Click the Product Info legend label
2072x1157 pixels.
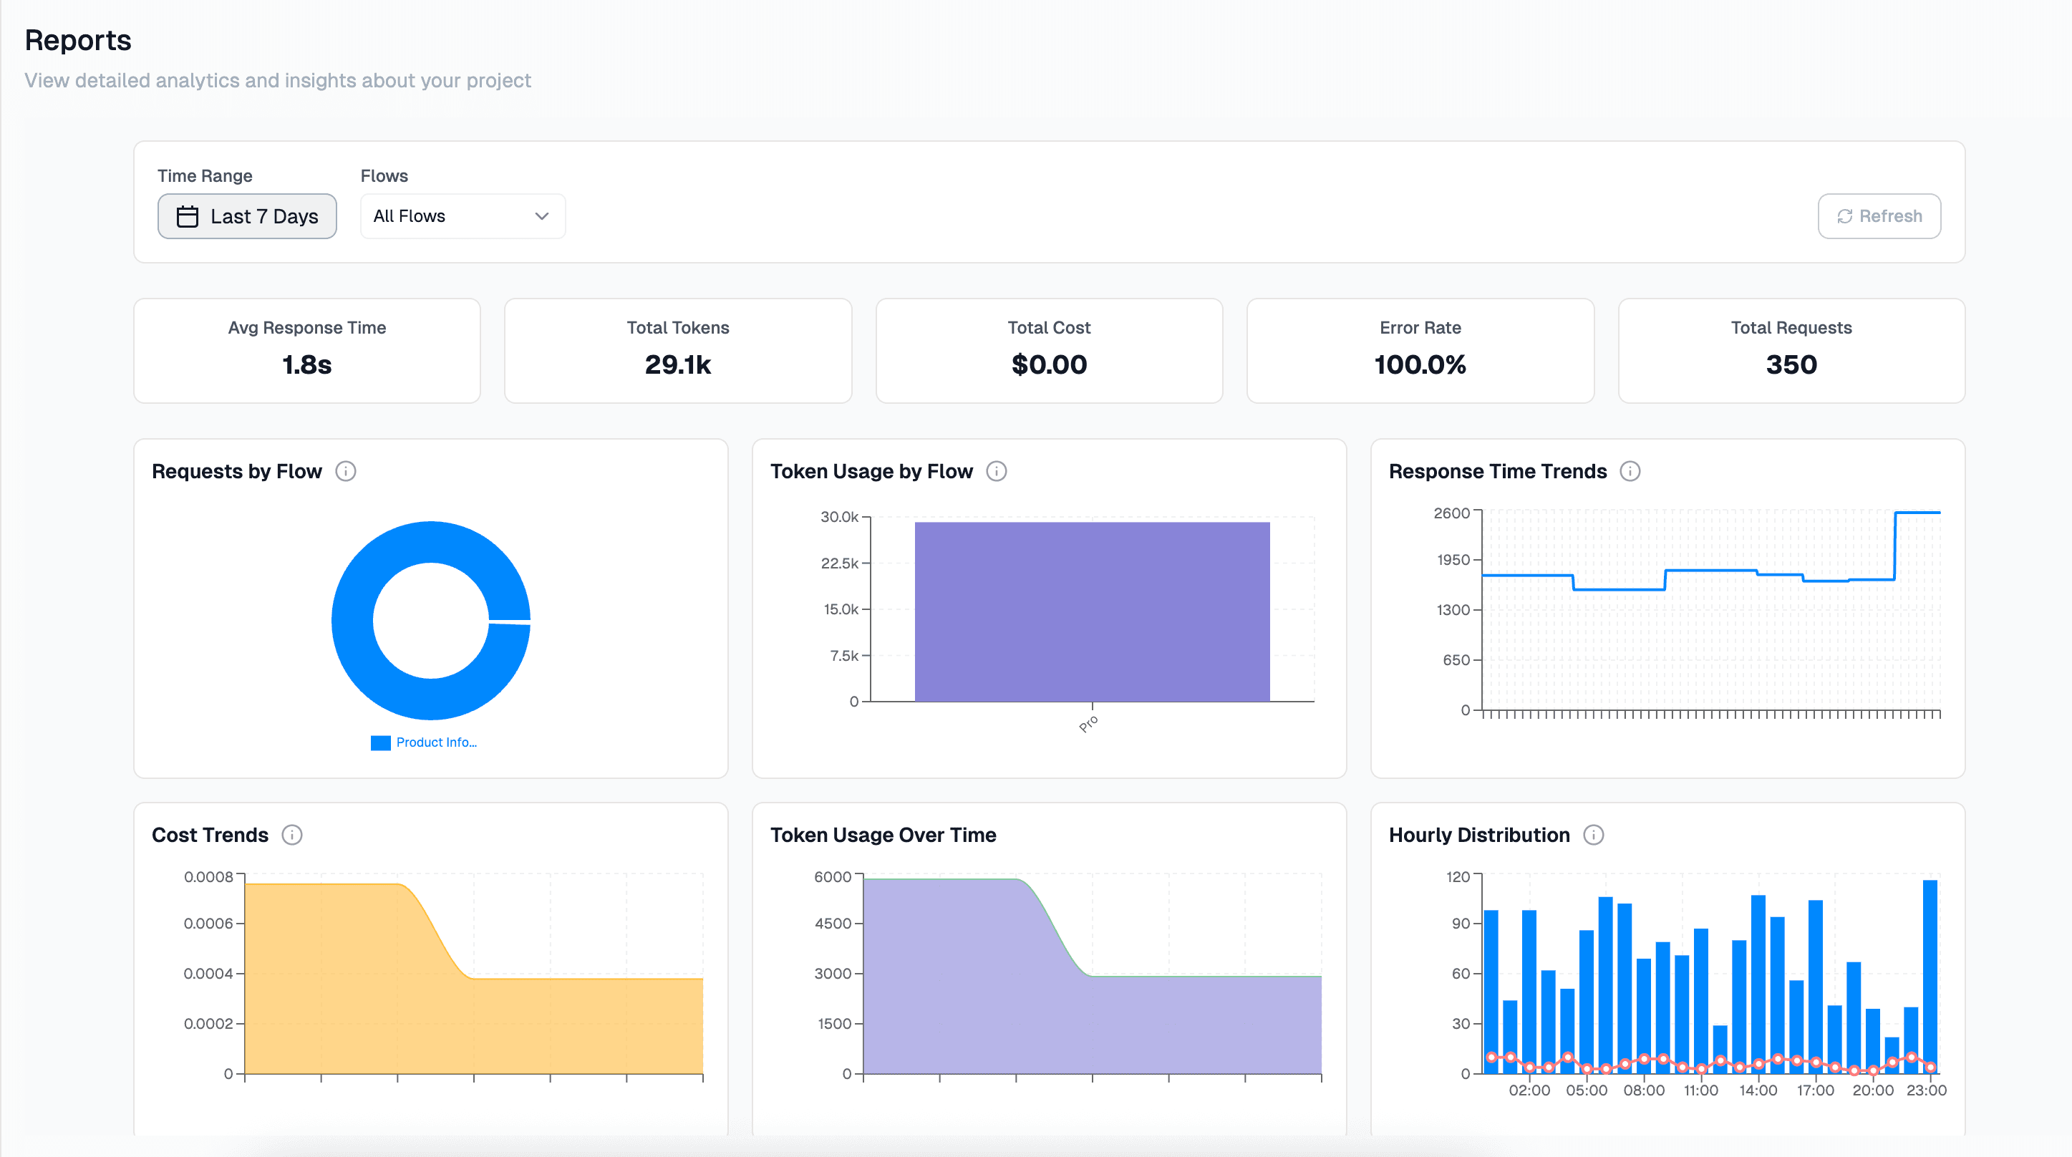point(436,742)
